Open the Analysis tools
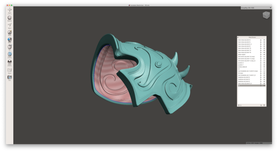The height and width of the screenshot is (152, 278). coord(9,55)
